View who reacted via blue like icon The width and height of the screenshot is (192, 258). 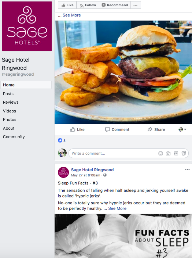point(60,140)
